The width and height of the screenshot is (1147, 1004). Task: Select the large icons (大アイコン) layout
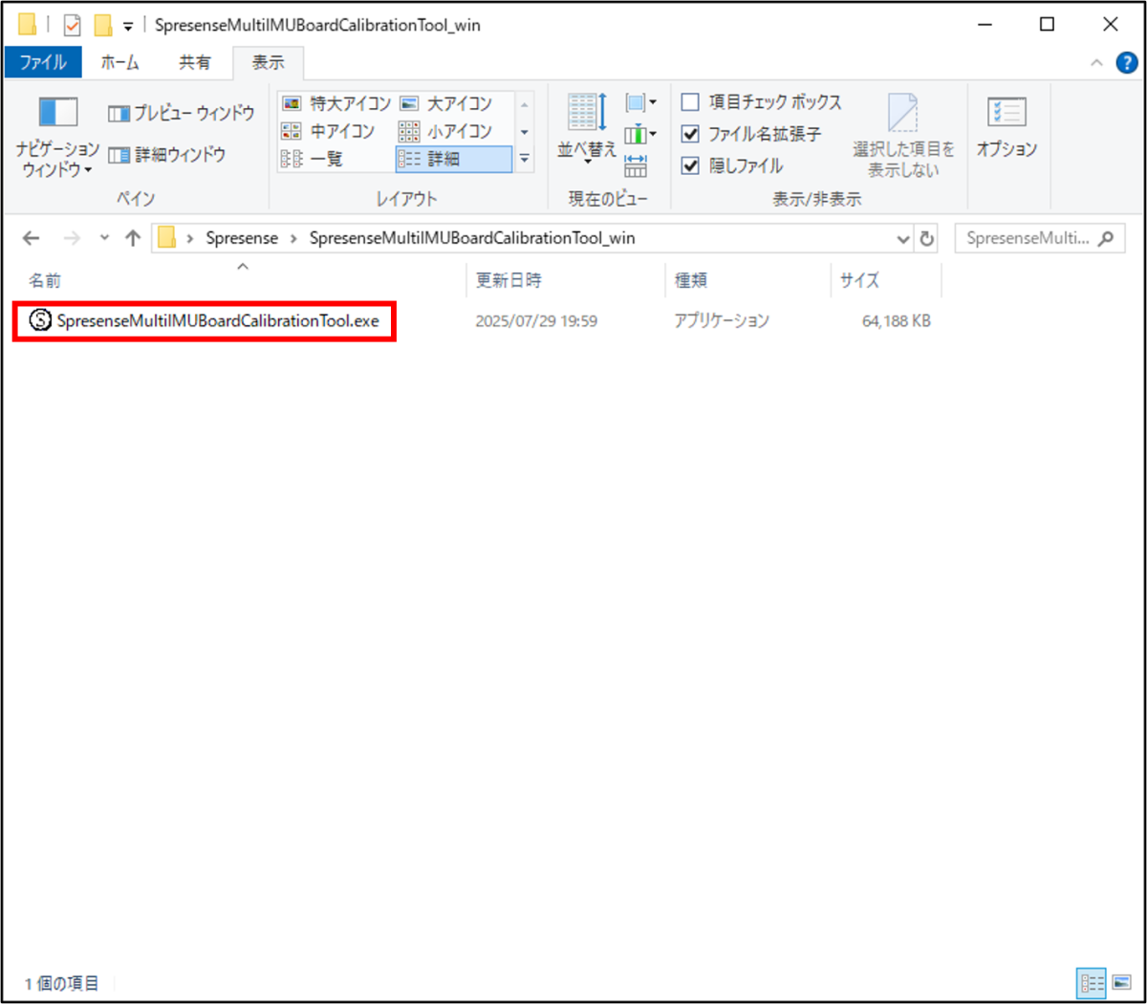point(446,103)
